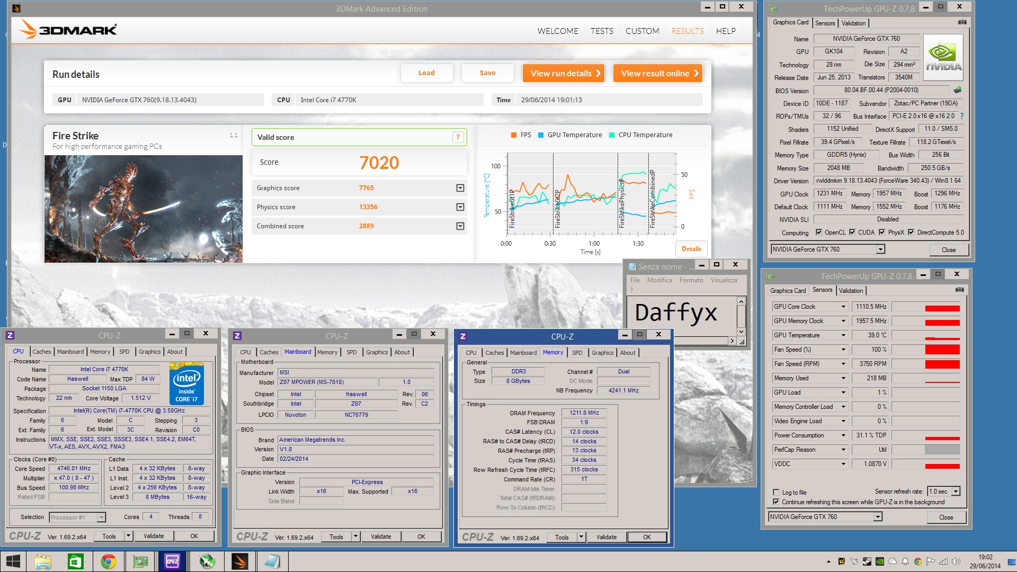Open the WELCOME tab in 3DMark
1017x572 pixels.
pyautogui.click(x=558, y=31)
